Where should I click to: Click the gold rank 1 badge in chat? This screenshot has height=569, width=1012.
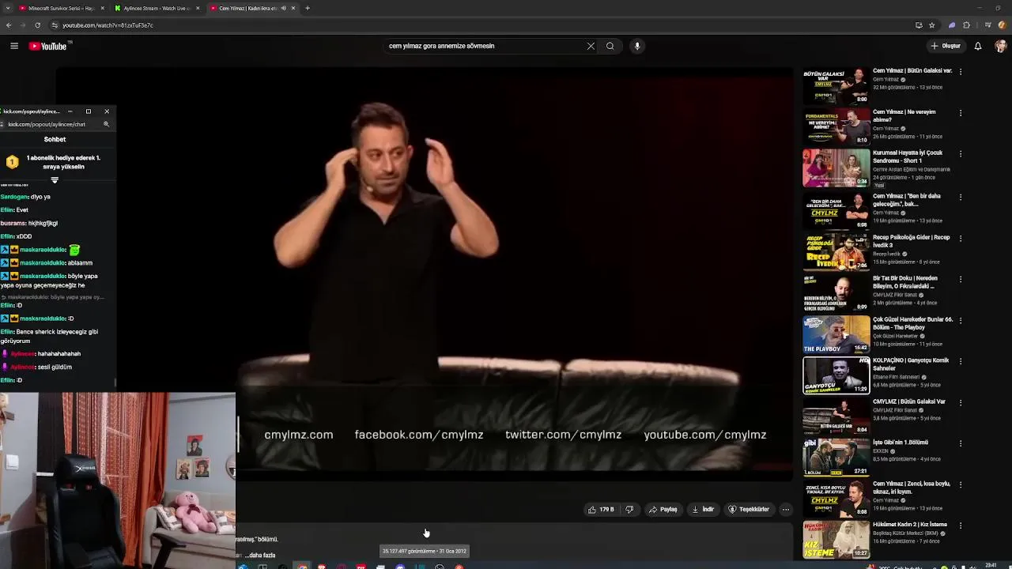point(13,162)
